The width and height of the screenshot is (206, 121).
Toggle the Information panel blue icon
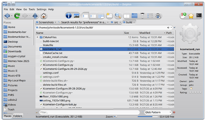pyautogui.click(x=69, y=16)
